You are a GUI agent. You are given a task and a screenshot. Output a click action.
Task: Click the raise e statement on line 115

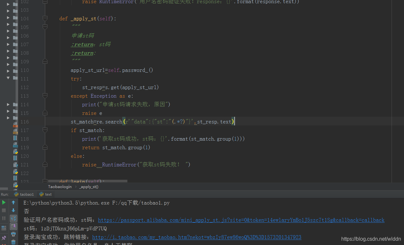[x=92, y=113]
